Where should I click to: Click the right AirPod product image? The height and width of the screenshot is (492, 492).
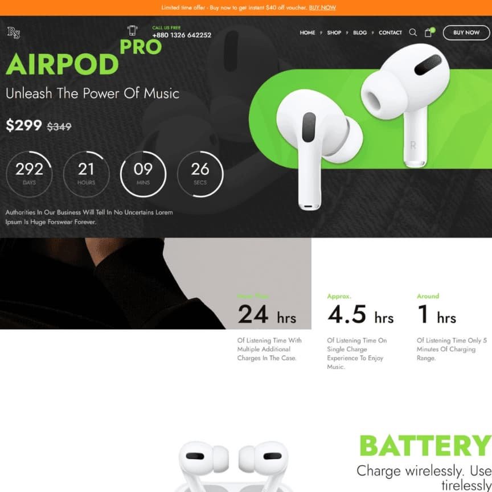pos(405,105)
